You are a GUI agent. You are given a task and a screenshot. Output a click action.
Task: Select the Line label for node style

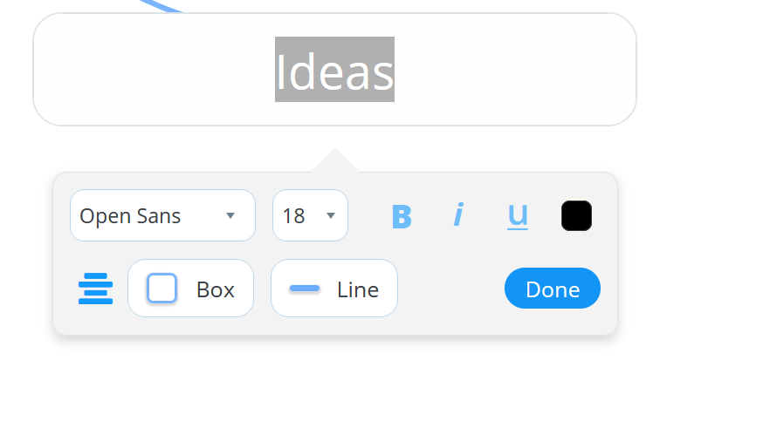(x=358, y=289)
